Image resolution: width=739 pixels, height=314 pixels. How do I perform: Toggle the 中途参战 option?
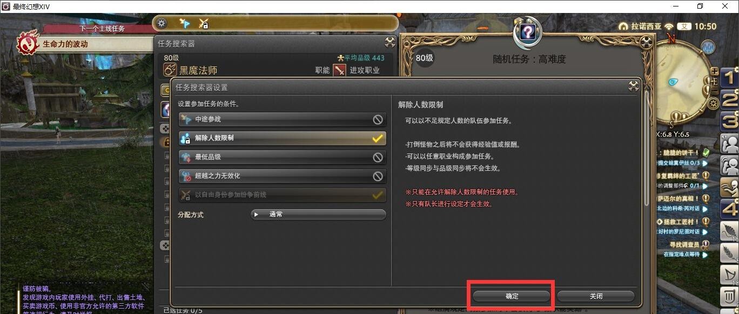[x=283, y=119]
